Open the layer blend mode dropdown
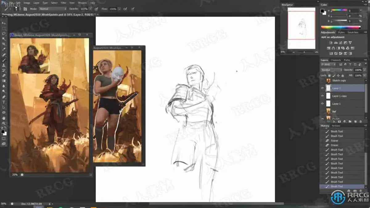Screen dimensions: 370x208 point(331,70)
